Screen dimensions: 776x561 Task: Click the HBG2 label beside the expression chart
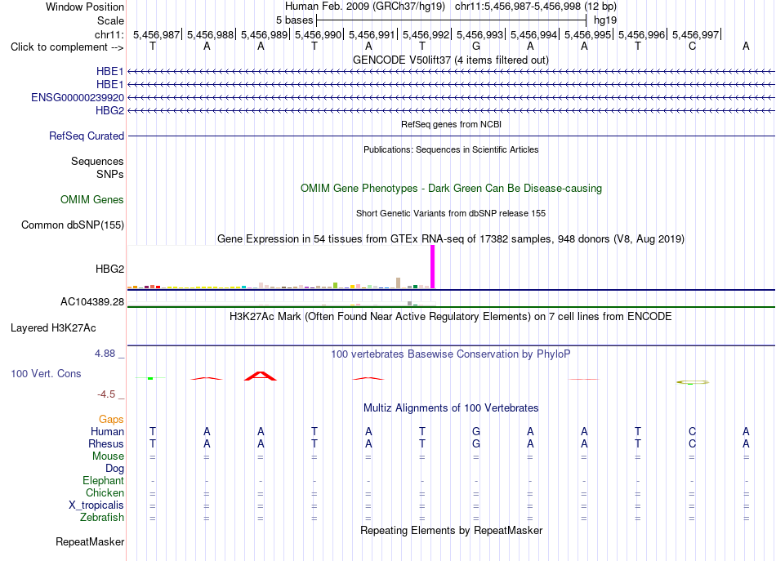click(x=110, y=269)
